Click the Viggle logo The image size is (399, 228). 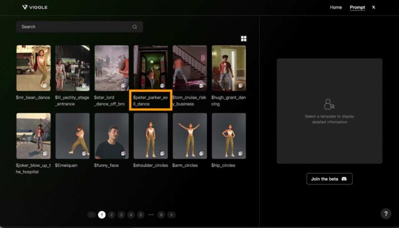click(34, 7)
